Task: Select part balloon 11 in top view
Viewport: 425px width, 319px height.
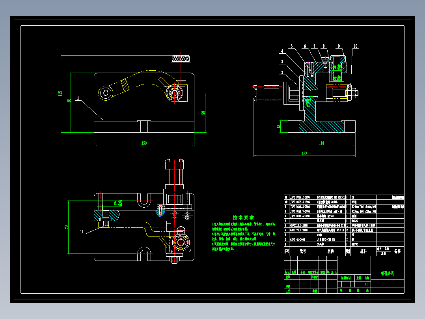Action: pos(82,232)
